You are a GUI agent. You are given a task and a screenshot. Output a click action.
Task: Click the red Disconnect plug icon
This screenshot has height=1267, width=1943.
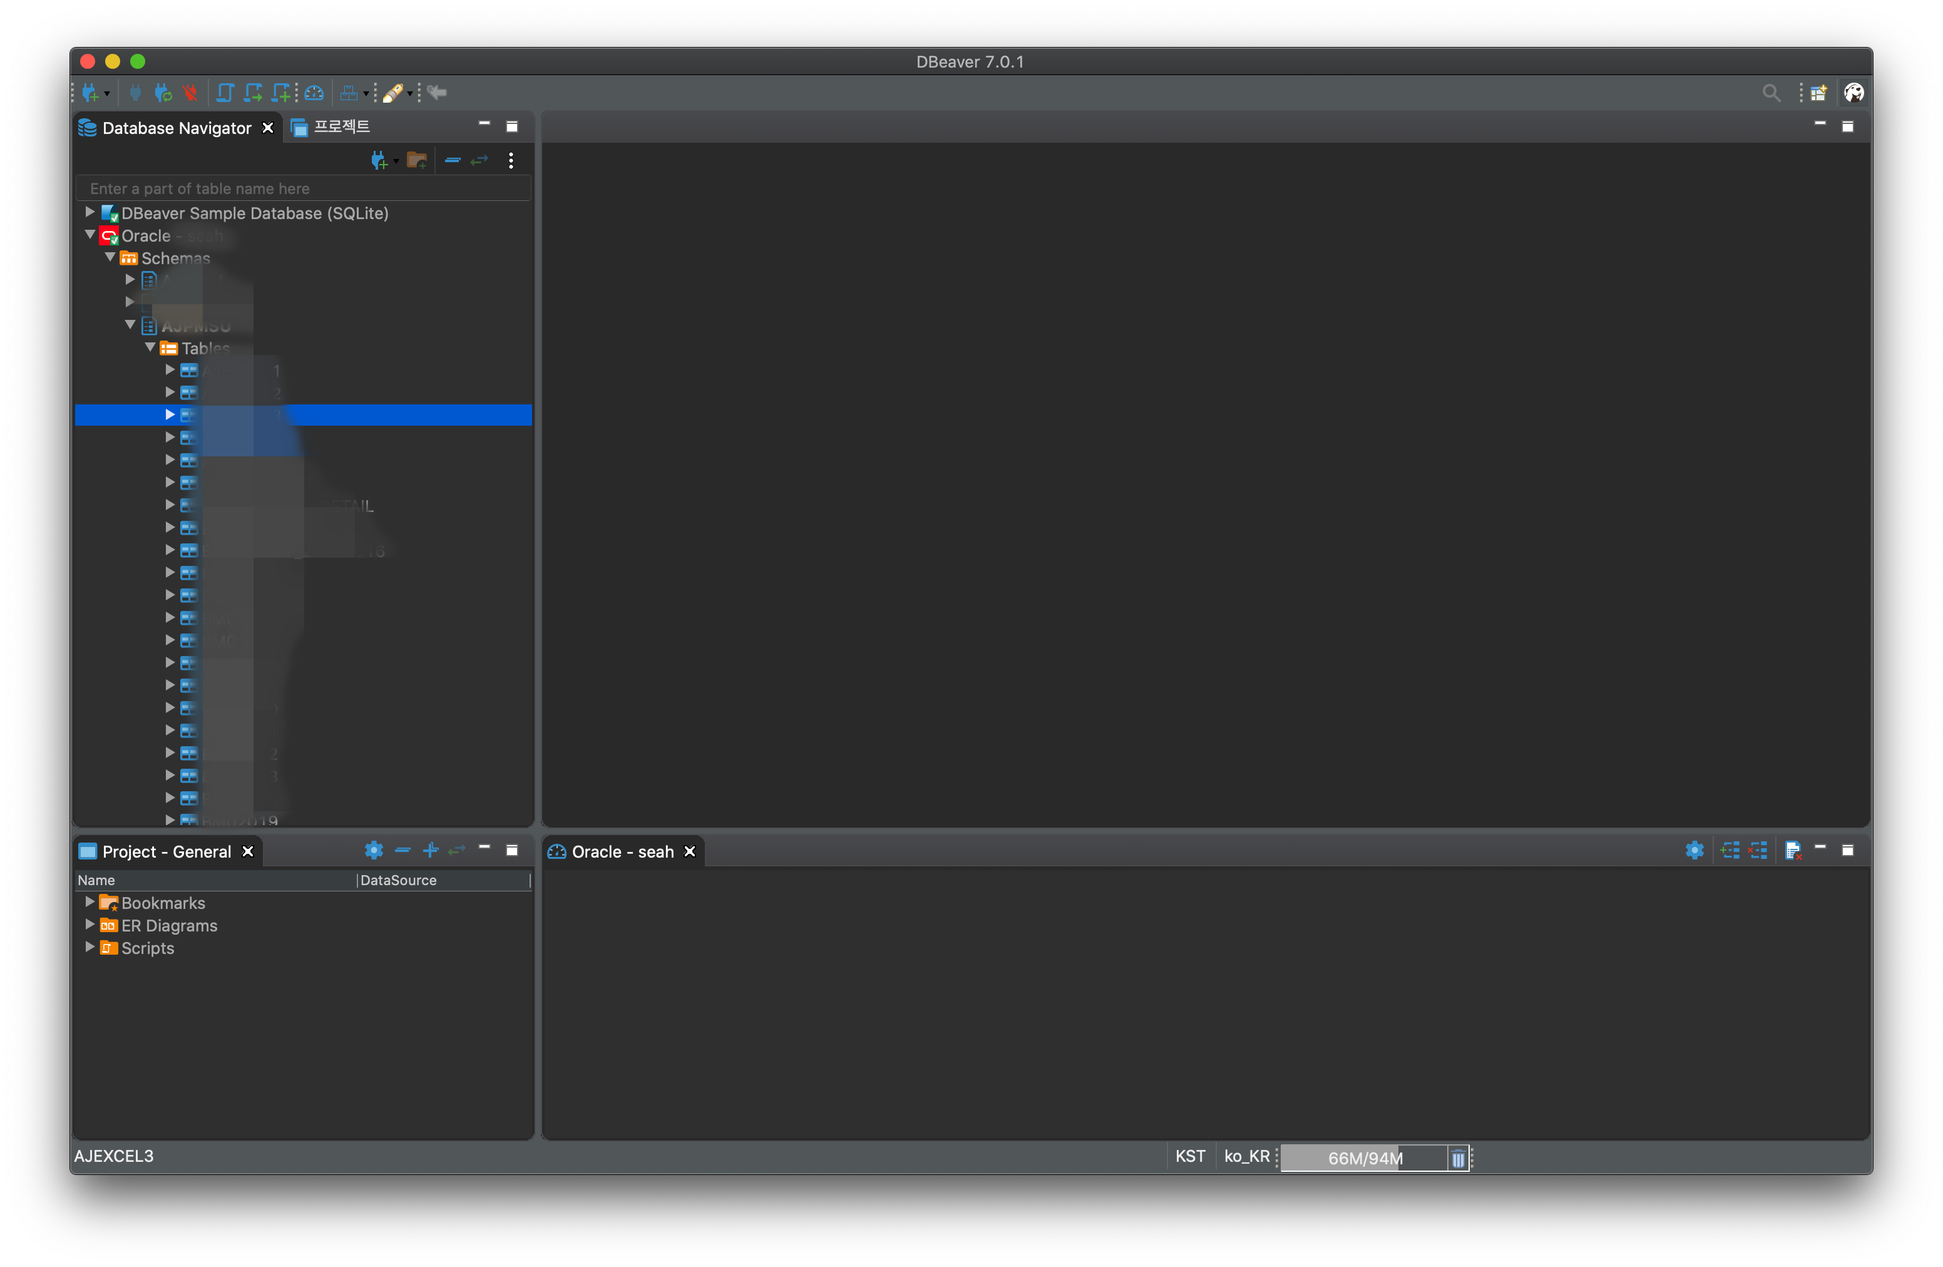[x=190, y=93]
